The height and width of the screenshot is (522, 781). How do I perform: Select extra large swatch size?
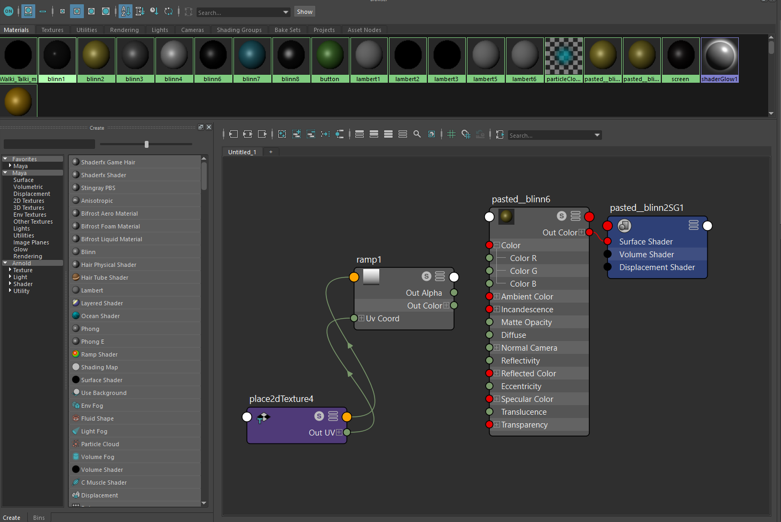[106, 11]
